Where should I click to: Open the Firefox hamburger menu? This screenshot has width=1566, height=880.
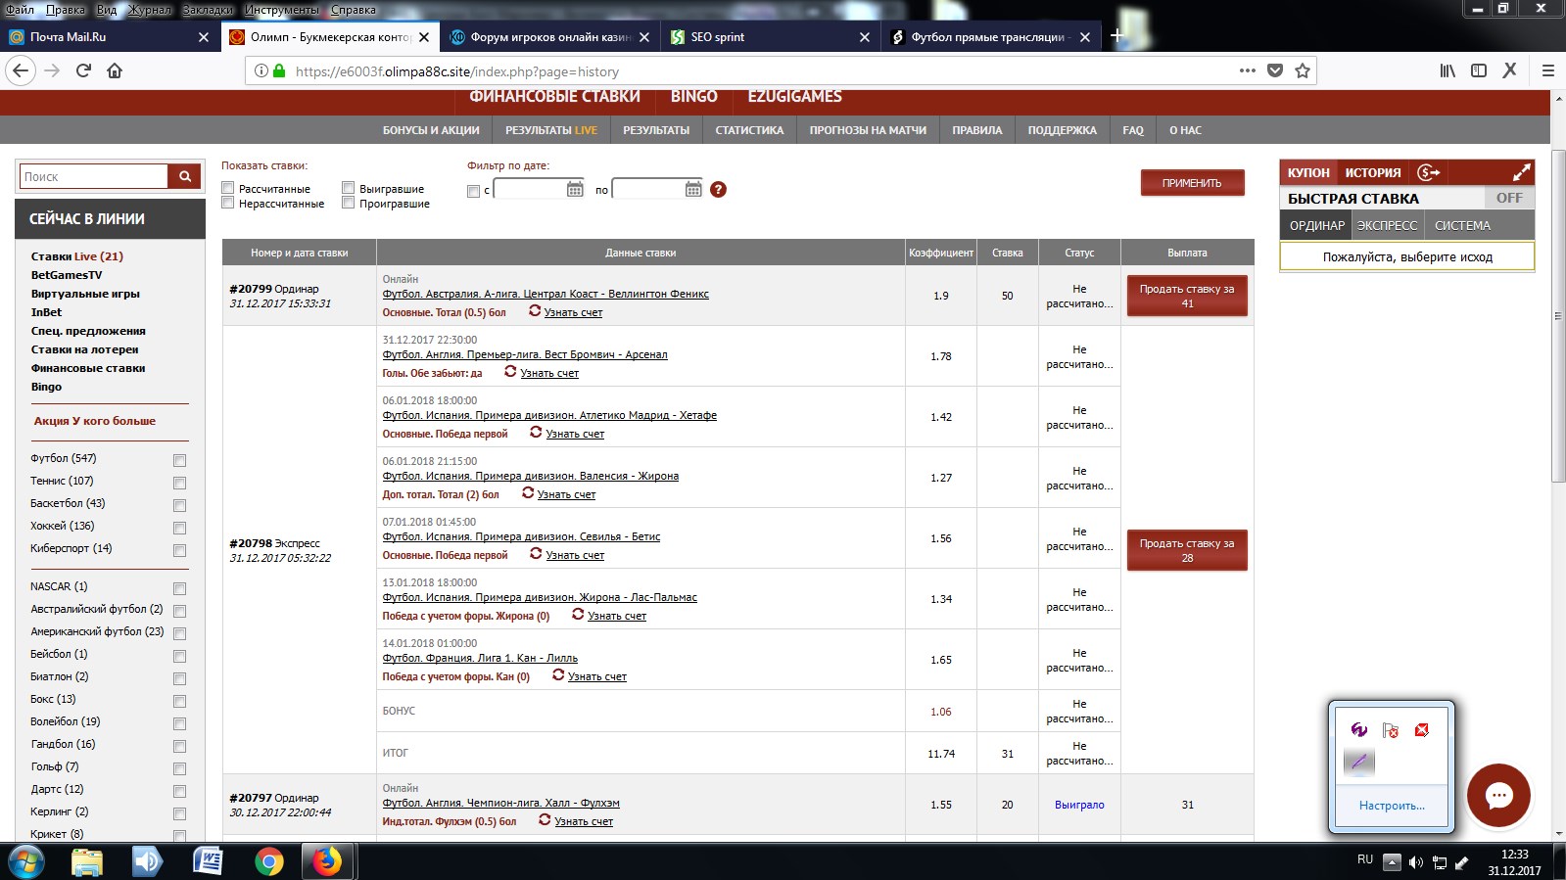[x=1548, y=70]
